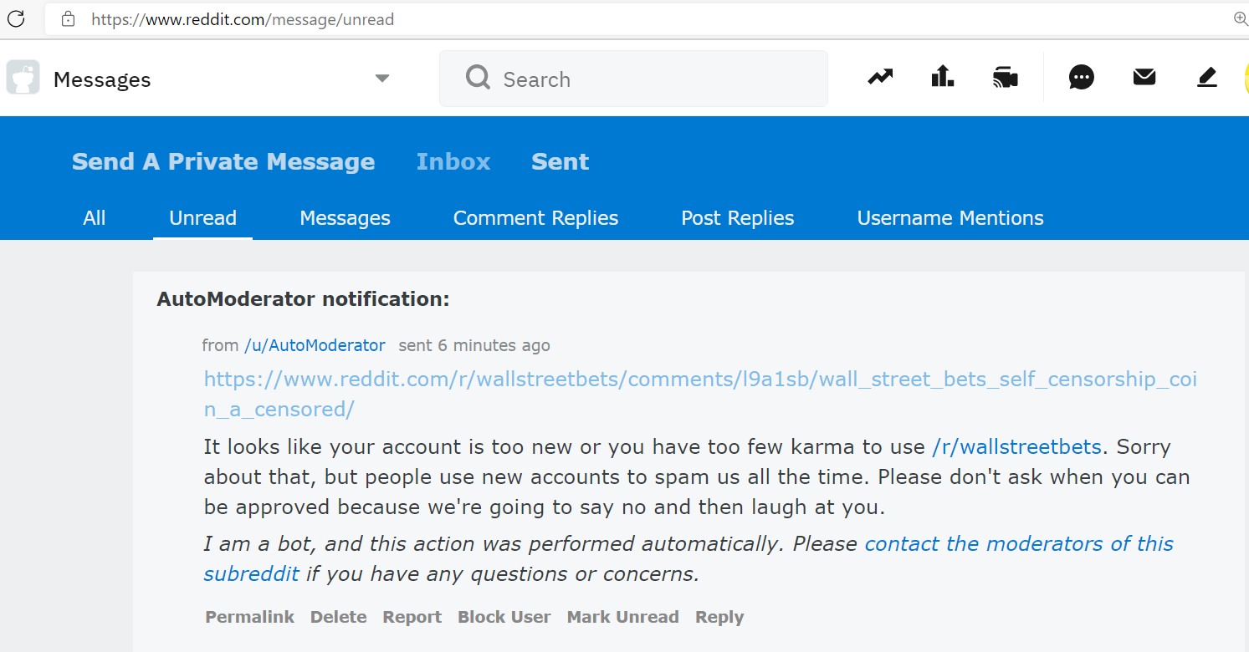Open the Chat bubble icon
1249x652 pixels.
[x=1082, y=78]
